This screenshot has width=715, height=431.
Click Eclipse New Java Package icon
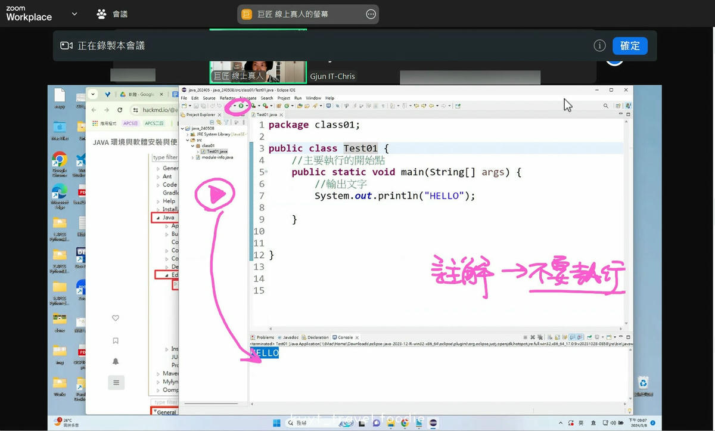point(279,106)
